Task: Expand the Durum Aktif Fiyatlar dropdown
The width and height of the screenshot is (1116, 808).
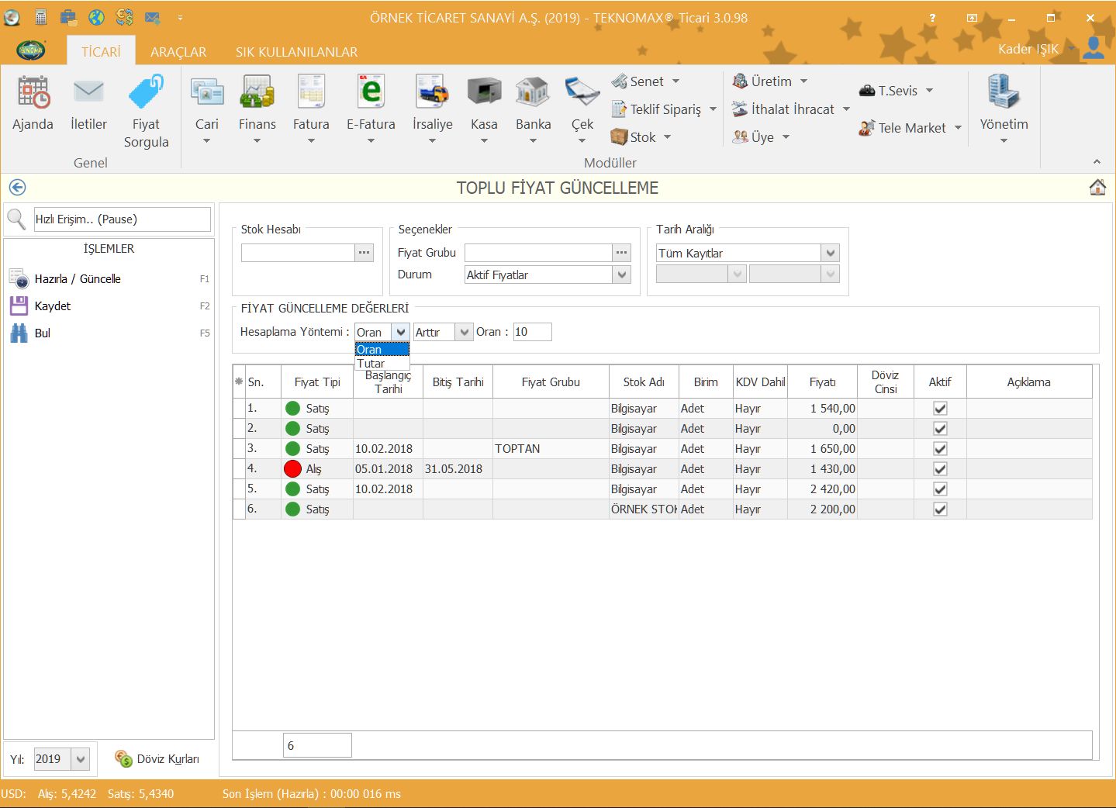Action: pyautogui.click(x=621, y=275)
